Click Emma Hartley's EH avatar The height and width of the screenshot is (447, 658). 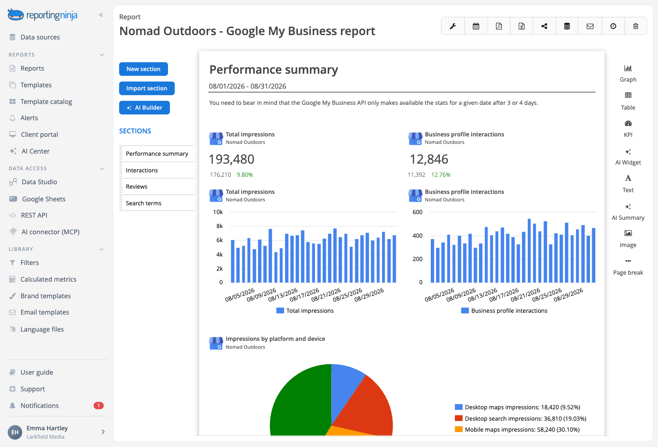[15, 432]
